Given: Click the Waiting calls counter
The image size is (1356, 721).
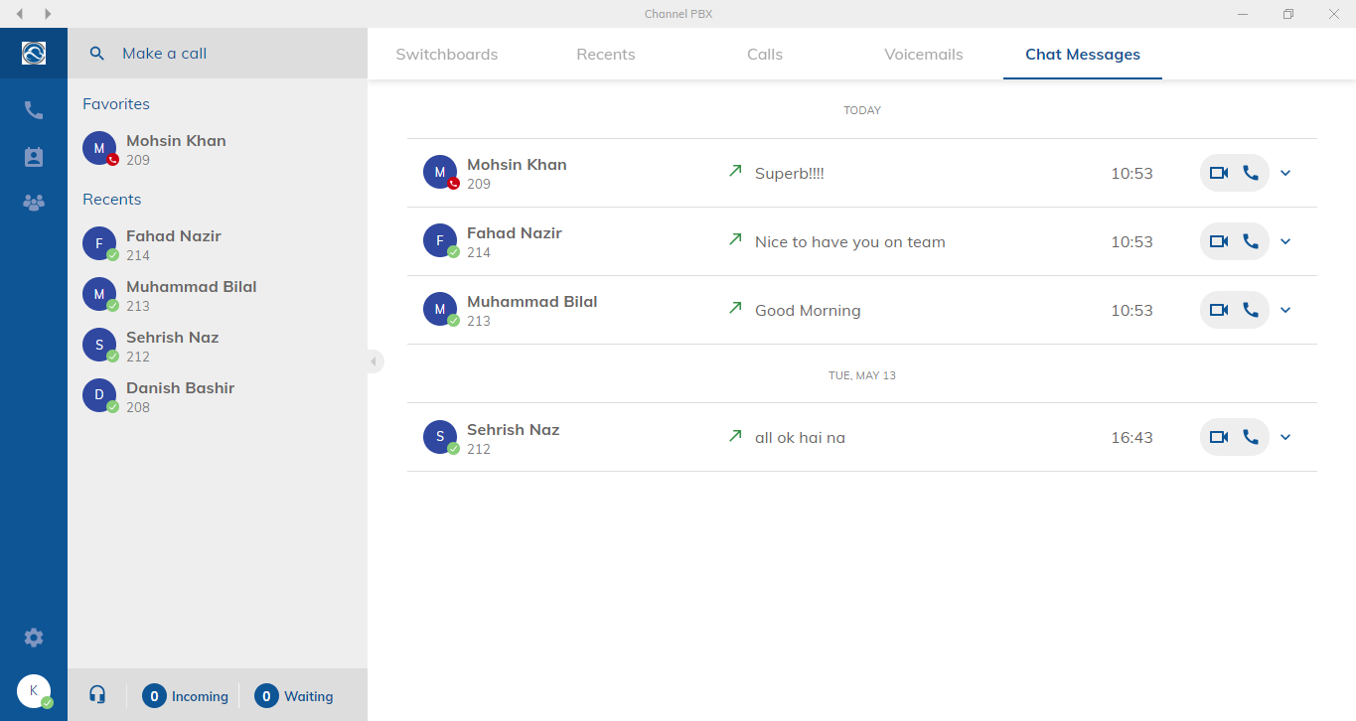Looking at the screenshot, I should point(294,696).
